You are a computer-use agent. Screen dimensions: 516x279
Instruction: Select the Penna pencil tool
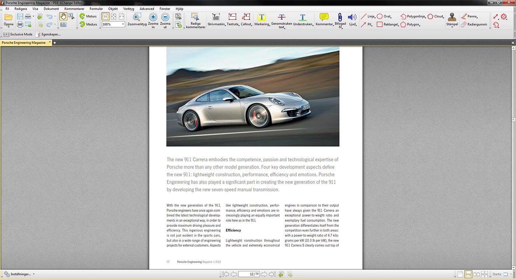(469, 17)
